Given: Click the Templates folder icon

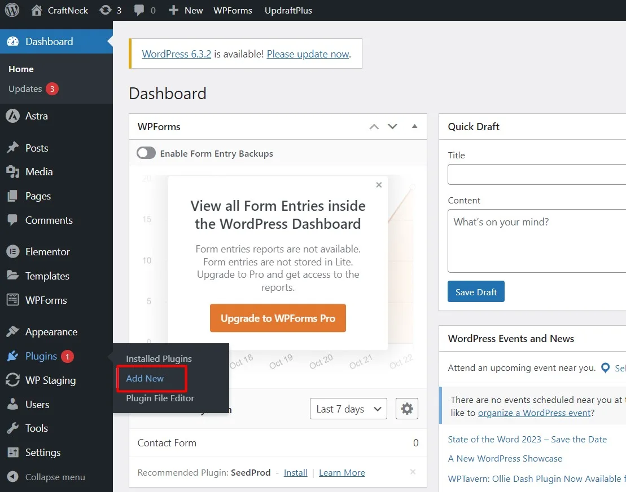Looking at the screenshot, I should (13, 276).
